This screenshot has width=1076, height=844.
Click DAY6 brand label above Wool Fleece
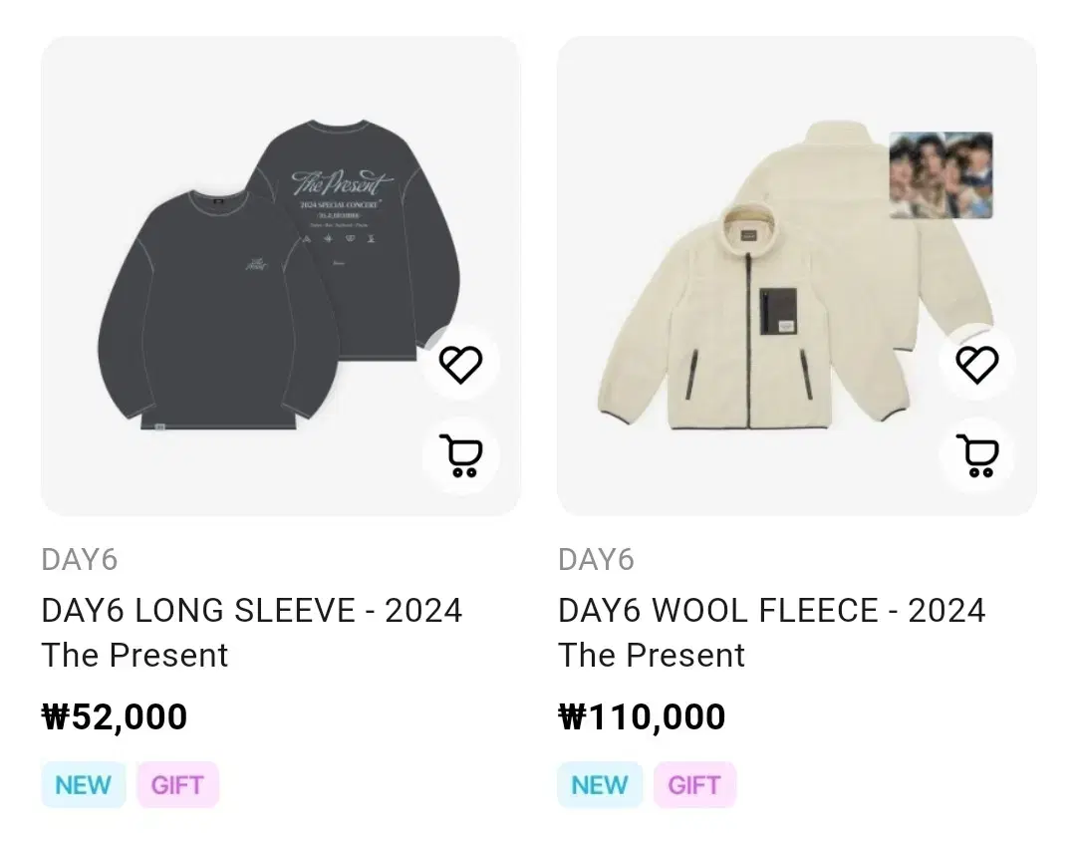point(597,560)
